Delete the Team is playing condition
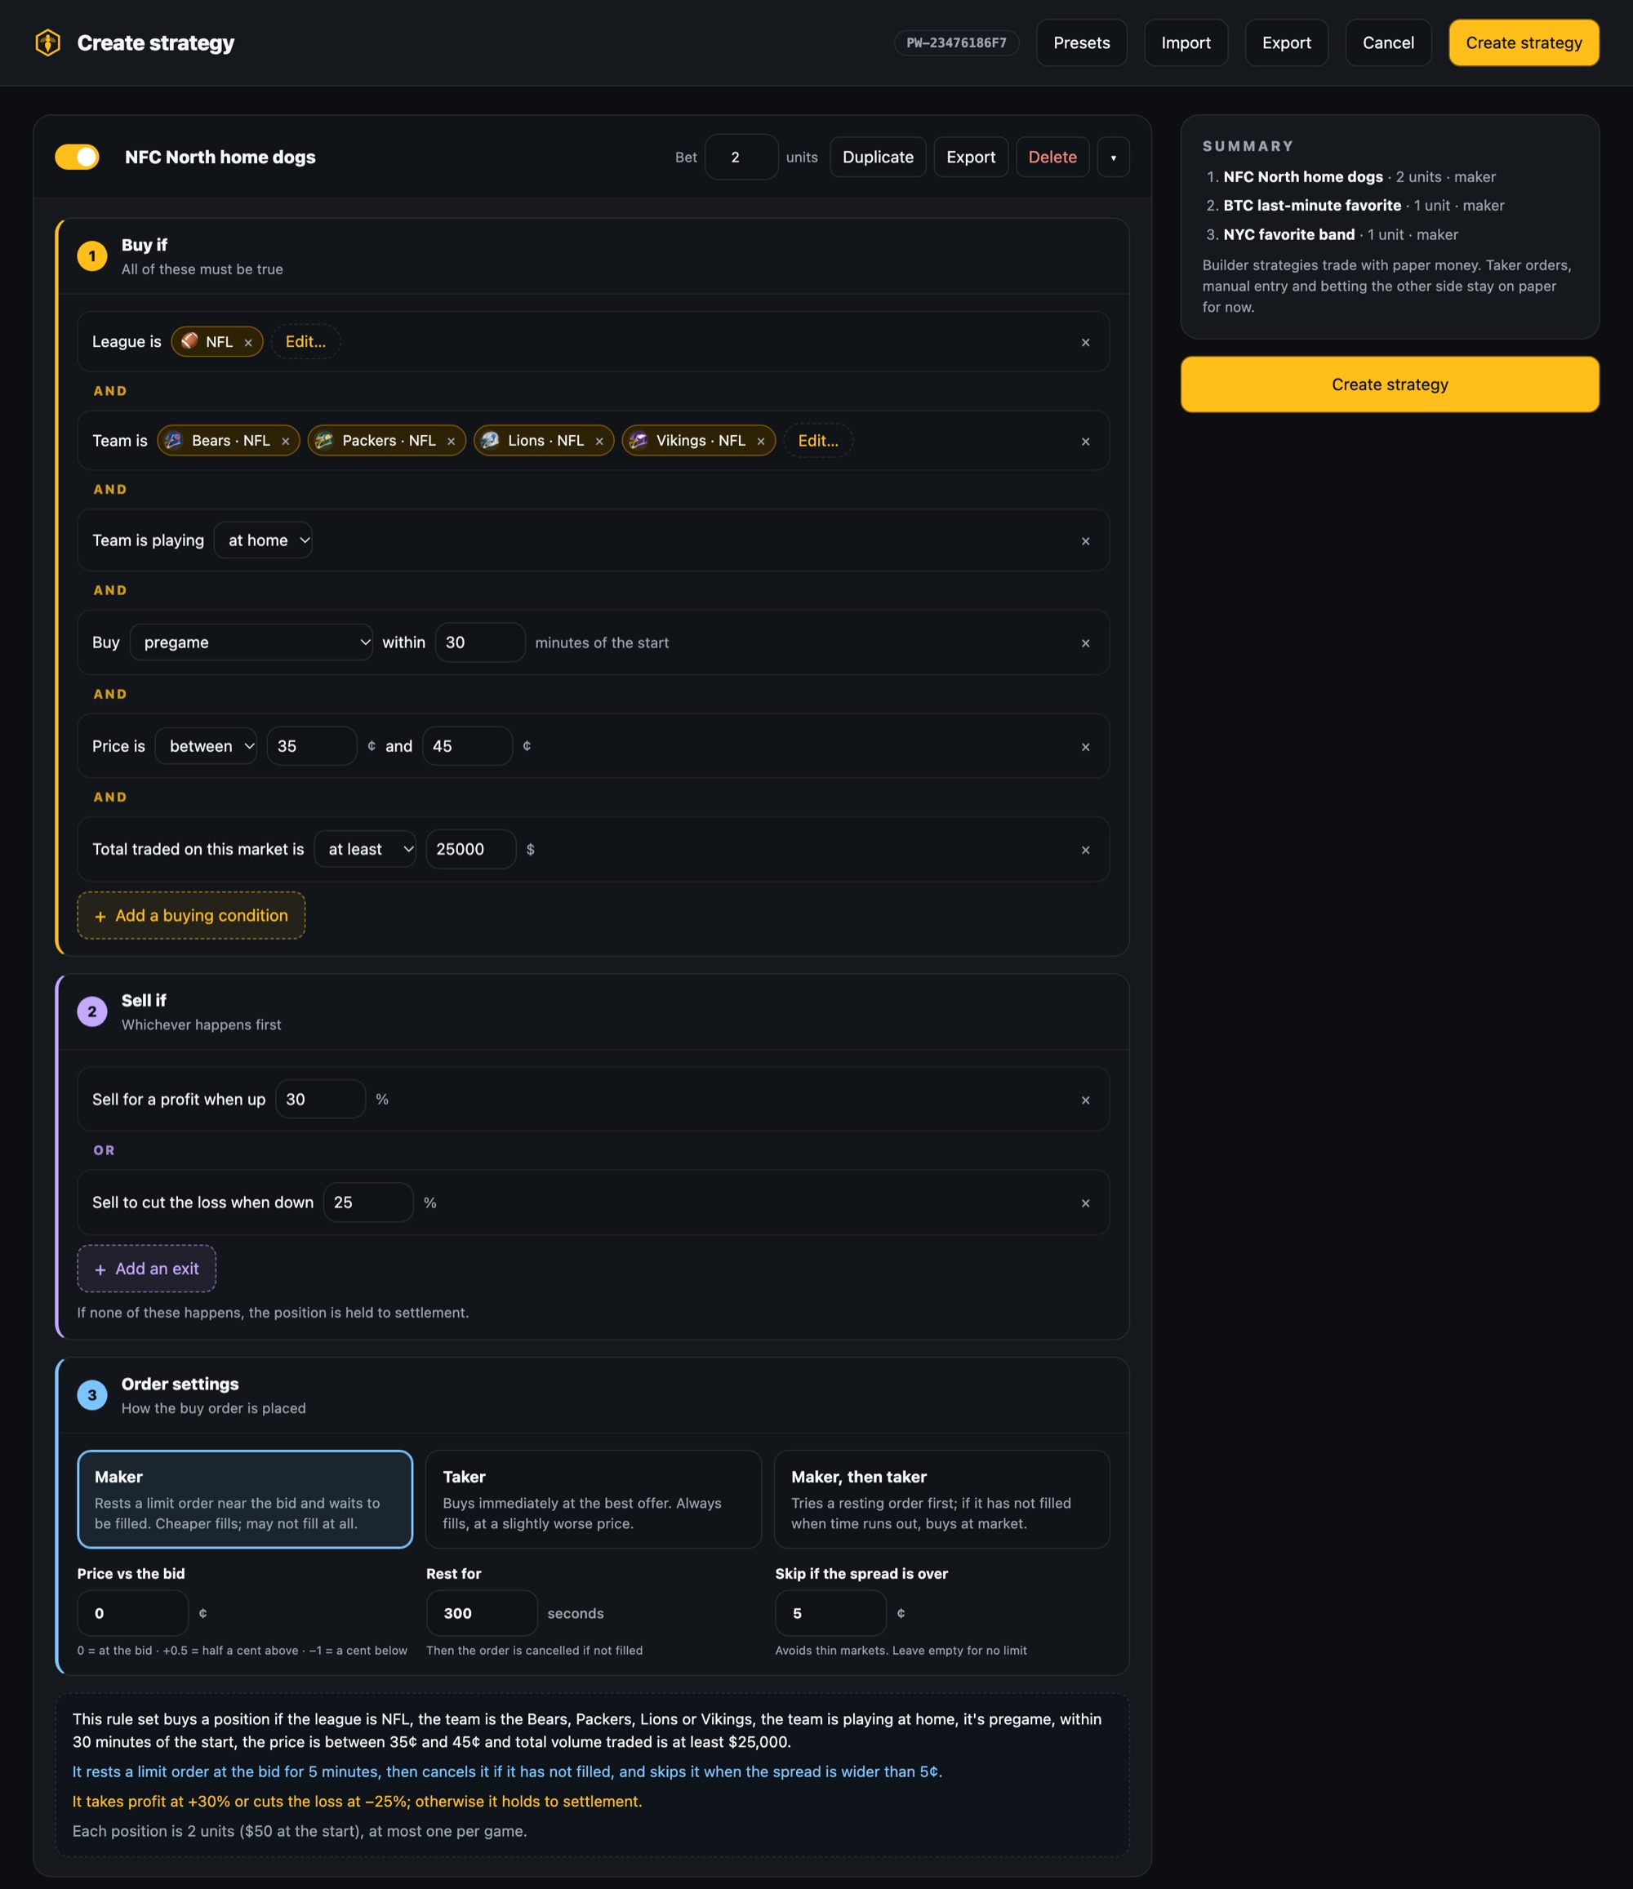The image size is (1633, 1889). pos(1085,541)
